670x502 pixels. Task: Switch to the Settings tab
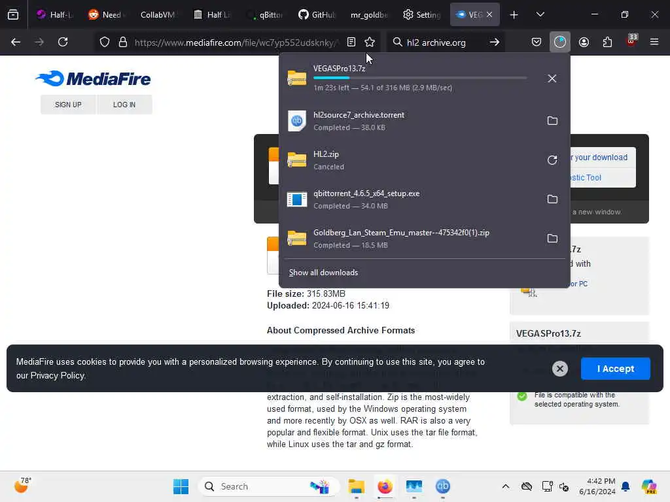421,14
